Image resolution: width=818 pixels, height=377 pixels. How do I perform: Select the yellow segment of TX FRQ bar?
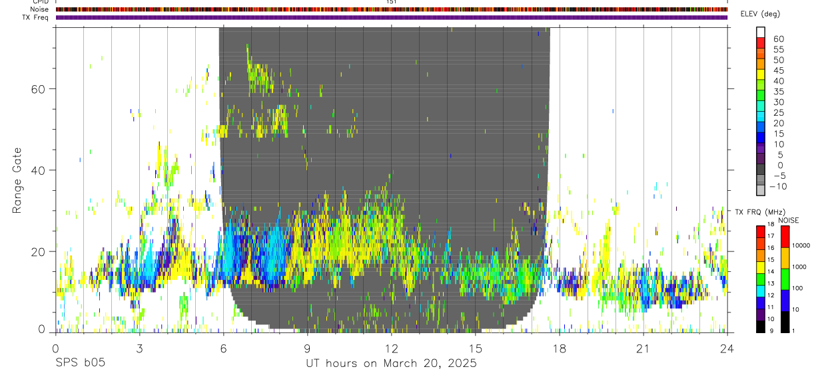761,267
